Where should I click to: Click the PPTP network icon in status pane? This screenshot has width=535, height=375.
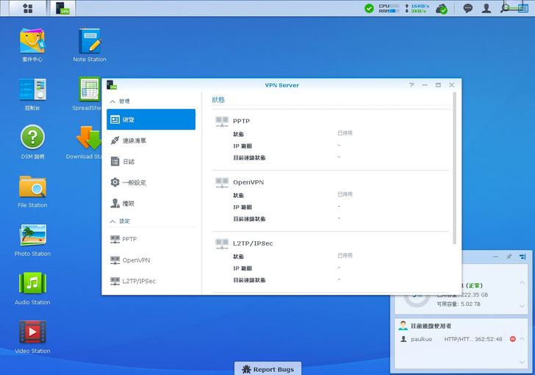coord(222,121)
